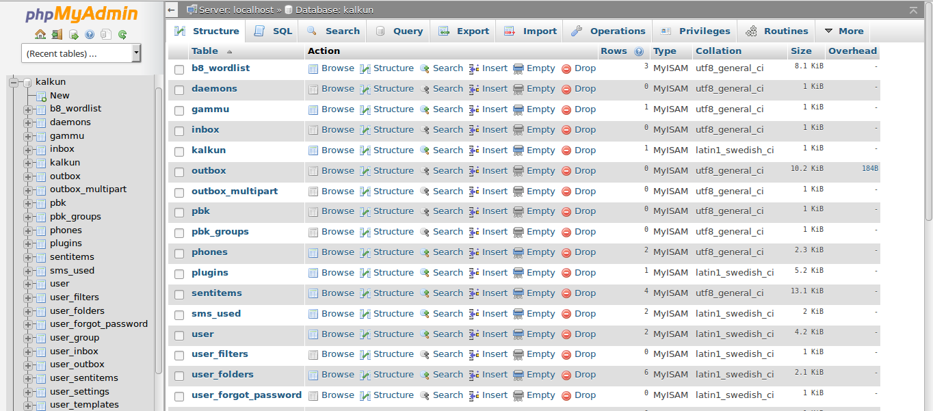This screenshot has height=411, width=933.
Task: Click user_templates in sidebar tree
Action: 84,404
